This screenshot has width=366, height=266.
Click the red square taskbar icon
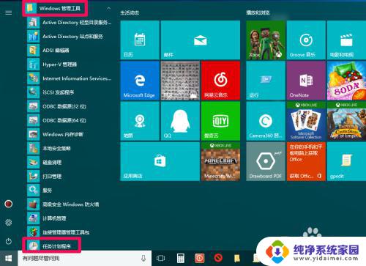coord(199,258)
